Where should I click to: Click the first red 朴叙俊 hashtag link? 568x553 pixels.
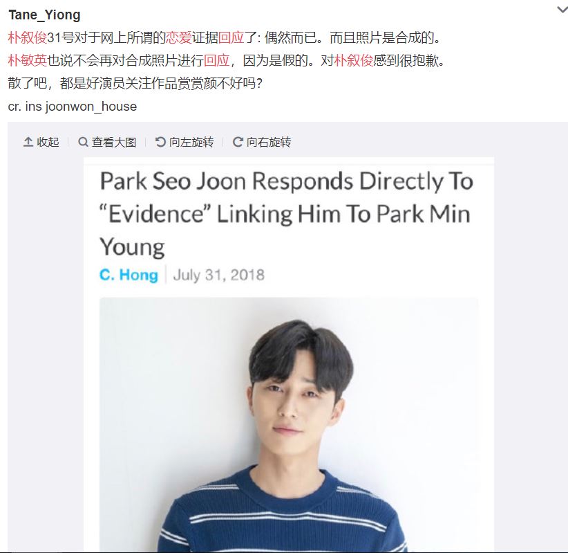pyautogui.click(x=28, y=38)
